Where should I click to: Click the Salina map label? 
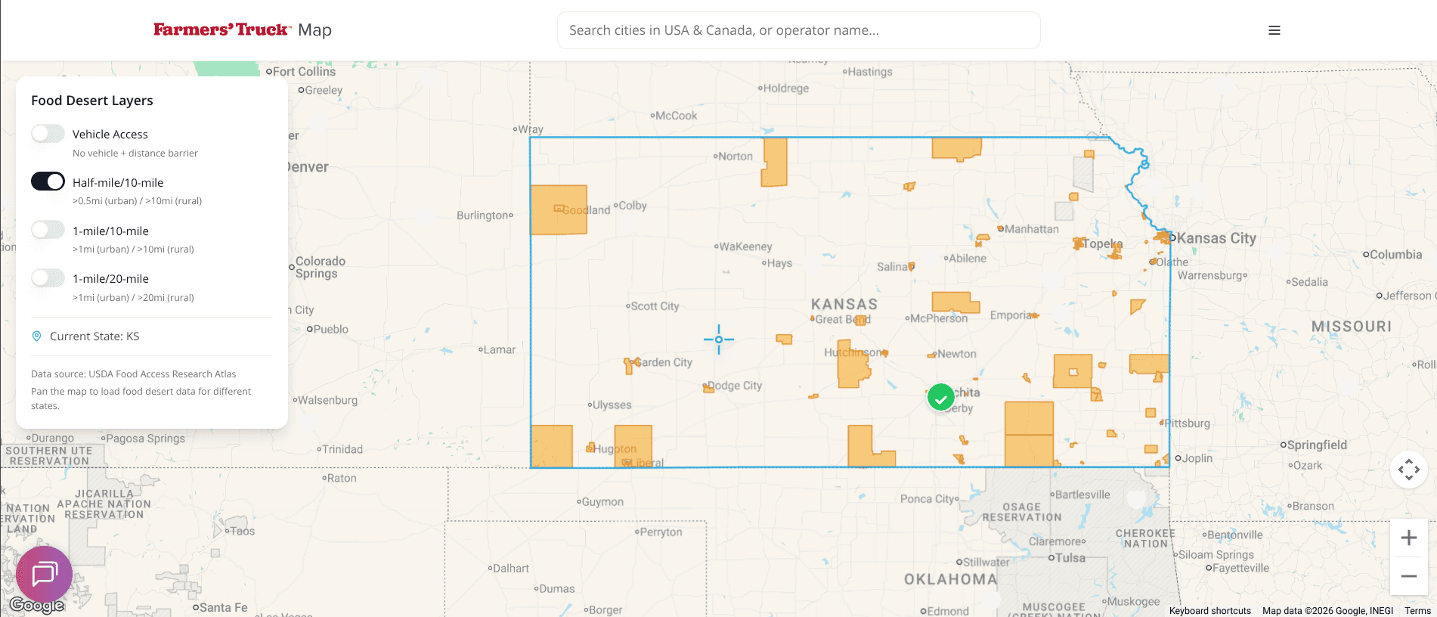[x=893, y=267]
